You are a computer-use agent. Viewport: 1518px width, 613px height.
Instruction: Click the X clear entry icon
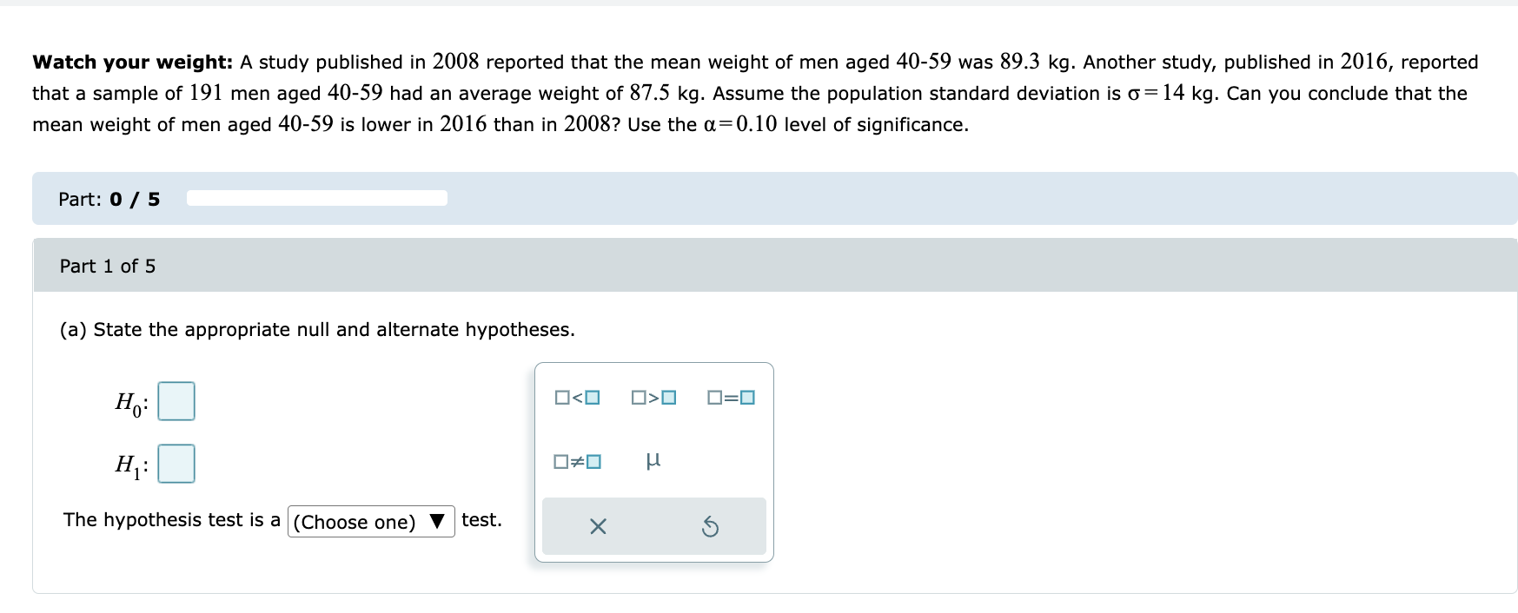point(597,525)
